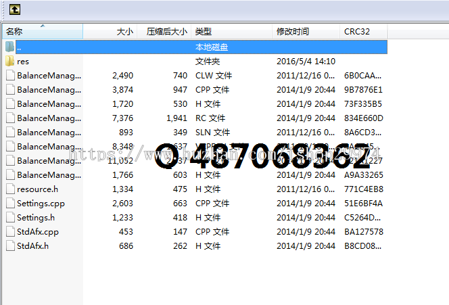Sort by the 类型 column header
This screenshot has height=305, width=449.
click(232, 31)
